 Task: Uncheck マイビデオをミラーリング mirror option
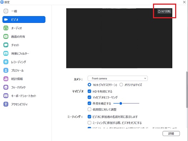click(89, 97)
